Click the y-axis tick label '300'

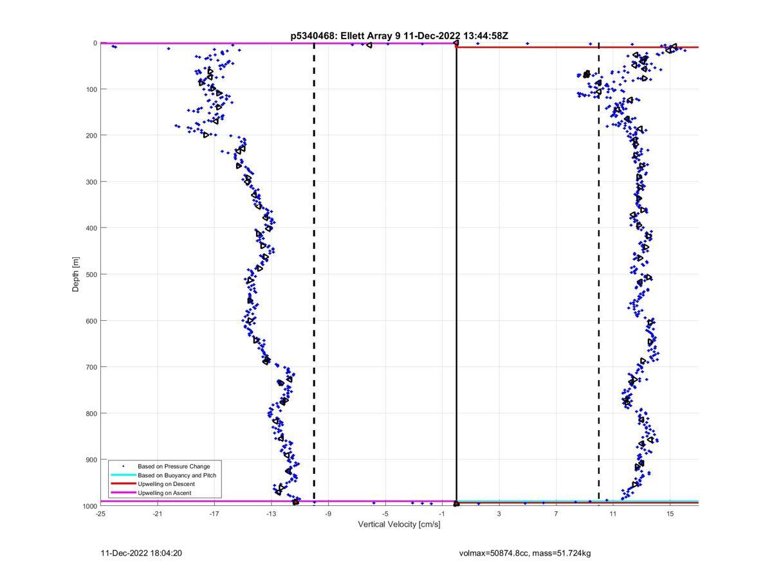91,182
